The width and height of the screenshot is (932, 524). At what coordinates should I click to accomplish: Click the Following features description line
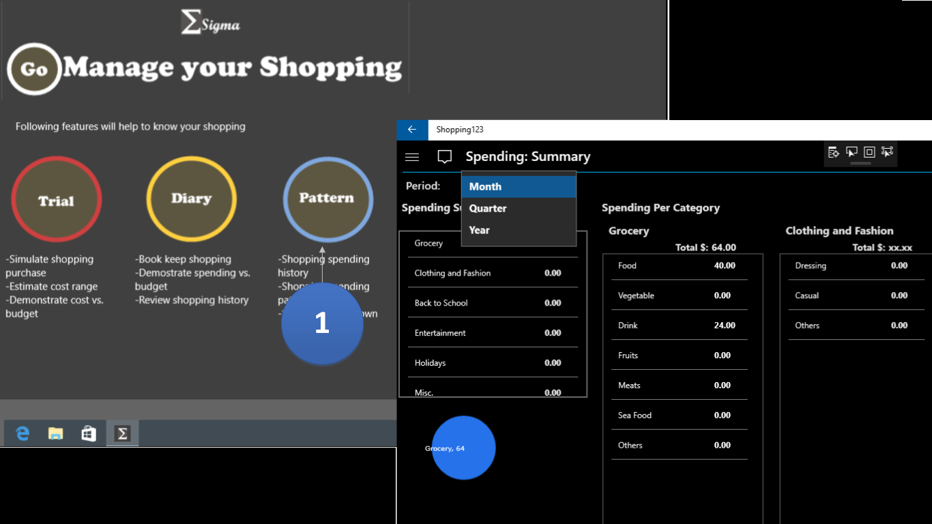(130, 126)
